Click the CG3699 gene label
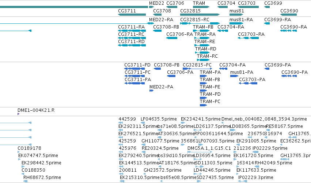Viewport: 311px width, 183px height. click(273, 3)
